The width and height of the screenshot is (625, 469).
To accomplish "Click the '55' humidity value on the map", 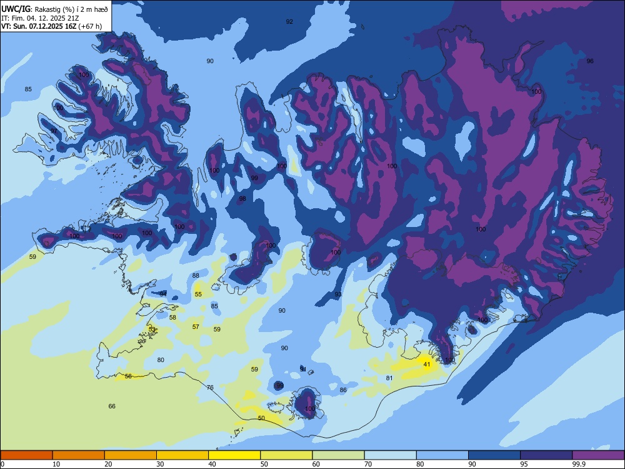I will [198, 295].
